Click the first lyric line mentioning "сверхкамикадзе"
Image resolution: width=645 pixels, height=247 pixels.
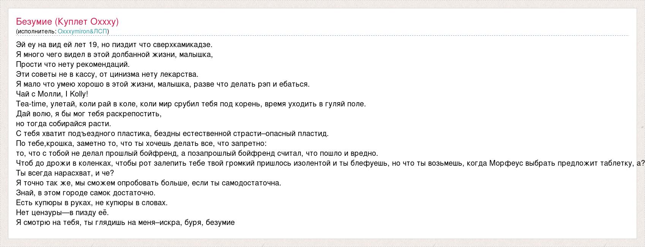(x=114, y=44)
